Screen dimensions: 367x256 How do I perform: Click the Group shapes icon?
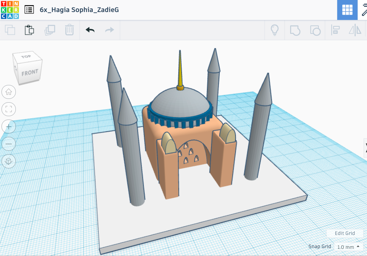[x=295, y=30]
